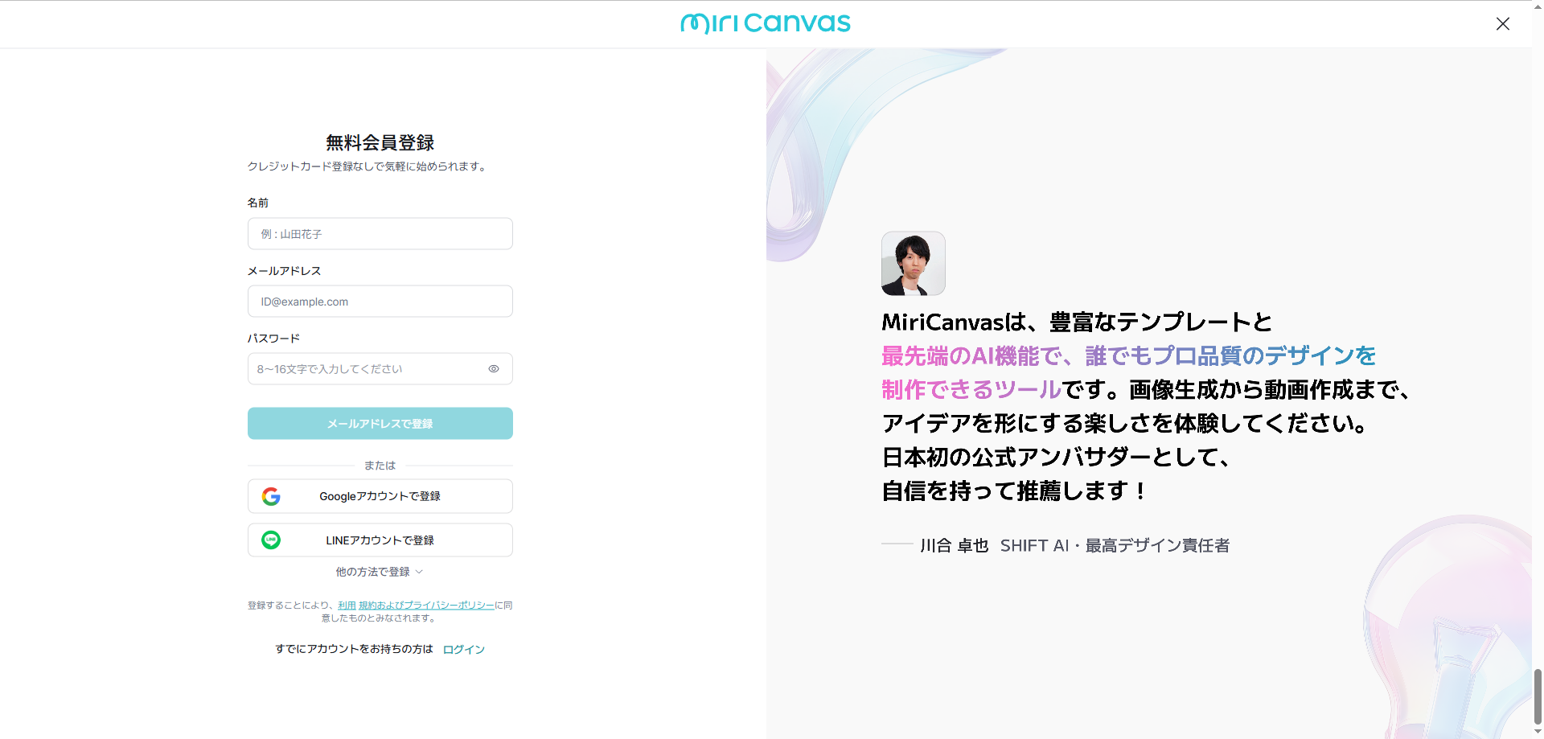Click the MiriCanvas logo in the header
Viewport: 1544px width, 739px height.
pos(765,23)
